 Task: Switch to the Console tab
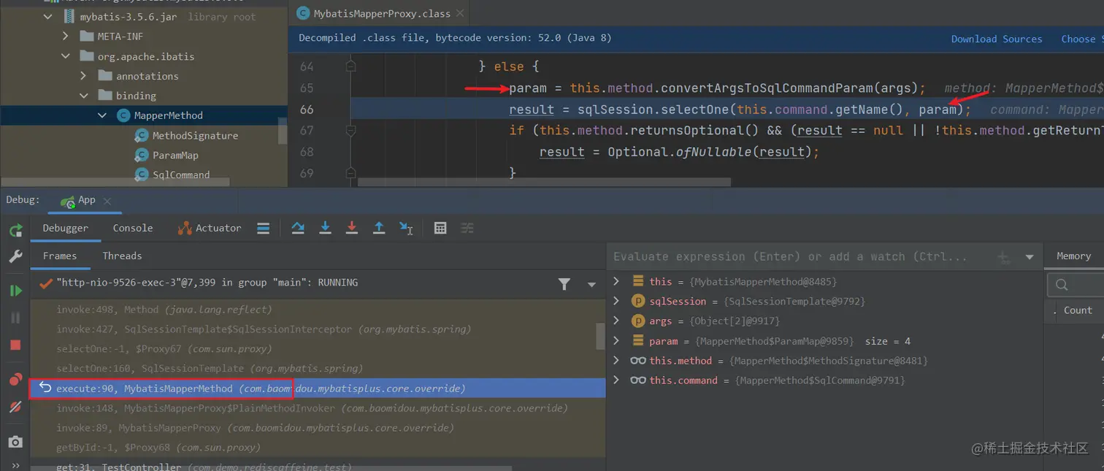click(x=133, y=228)
